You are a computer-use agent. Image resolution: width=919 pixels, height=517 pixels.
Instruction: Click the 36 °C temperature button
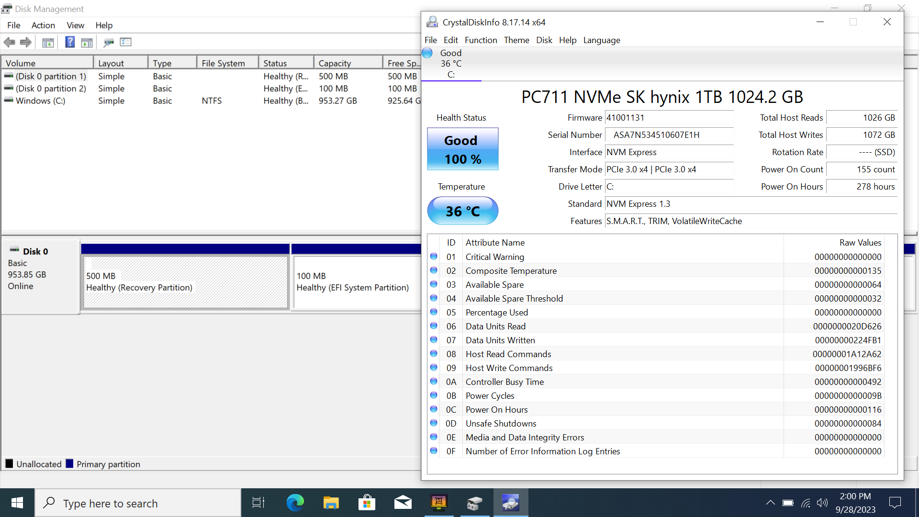(462, 211)
